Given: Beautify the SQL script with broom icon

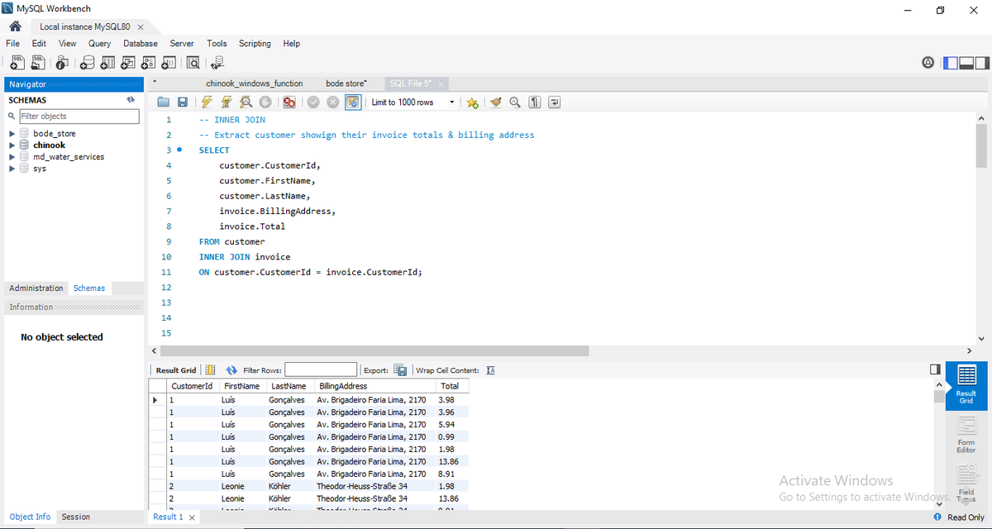Looking at the screenshot, I should 496,102.
